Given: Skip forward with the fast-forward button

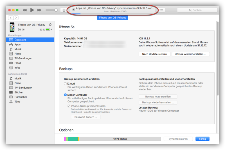Looking at the screenshot, I should [39, 10].
